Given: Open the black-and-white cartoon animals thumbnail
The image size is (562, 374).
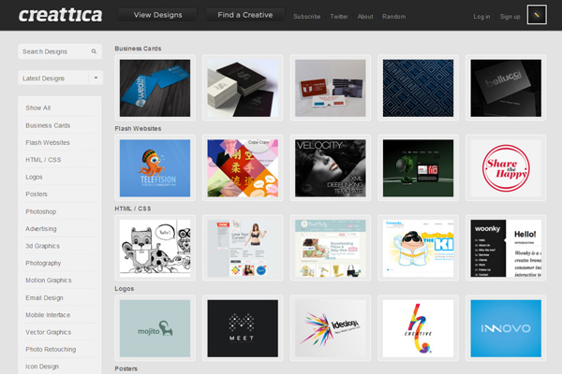Looking at the screenshot, I should tap(155, 249).
